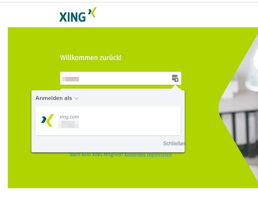
Task: Click the small count badge on password manager icon
Action: coord(177,80)
